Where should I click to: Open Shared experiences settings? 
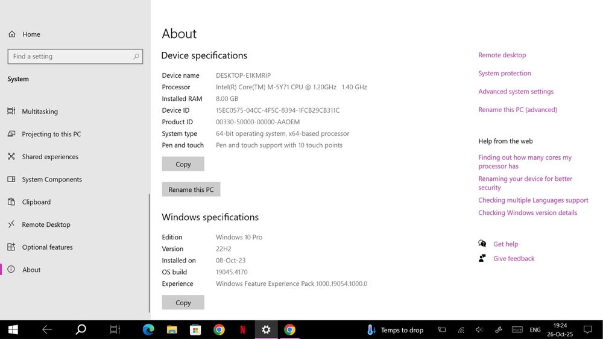tap(50, 157)
